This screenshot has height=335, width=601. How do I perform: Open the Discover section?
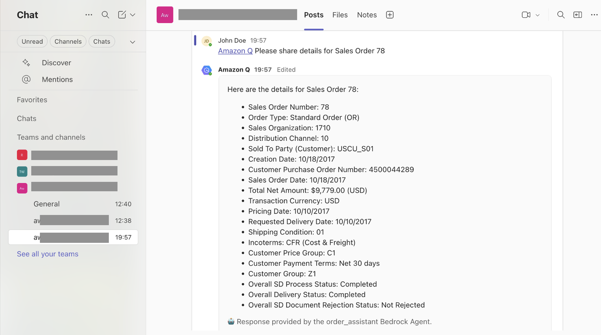57,63
